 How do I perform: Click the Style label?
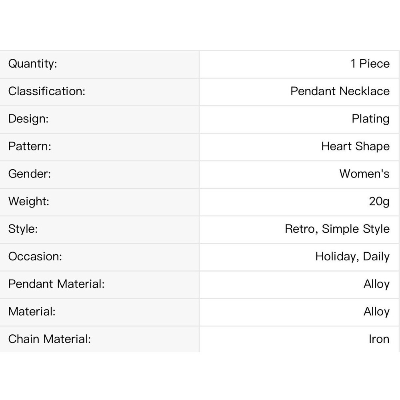point(23,229)
